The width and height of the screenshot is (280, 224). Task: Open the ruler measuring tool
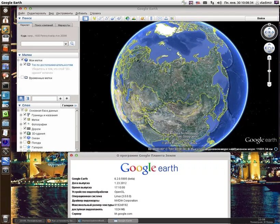click(151, 18)
